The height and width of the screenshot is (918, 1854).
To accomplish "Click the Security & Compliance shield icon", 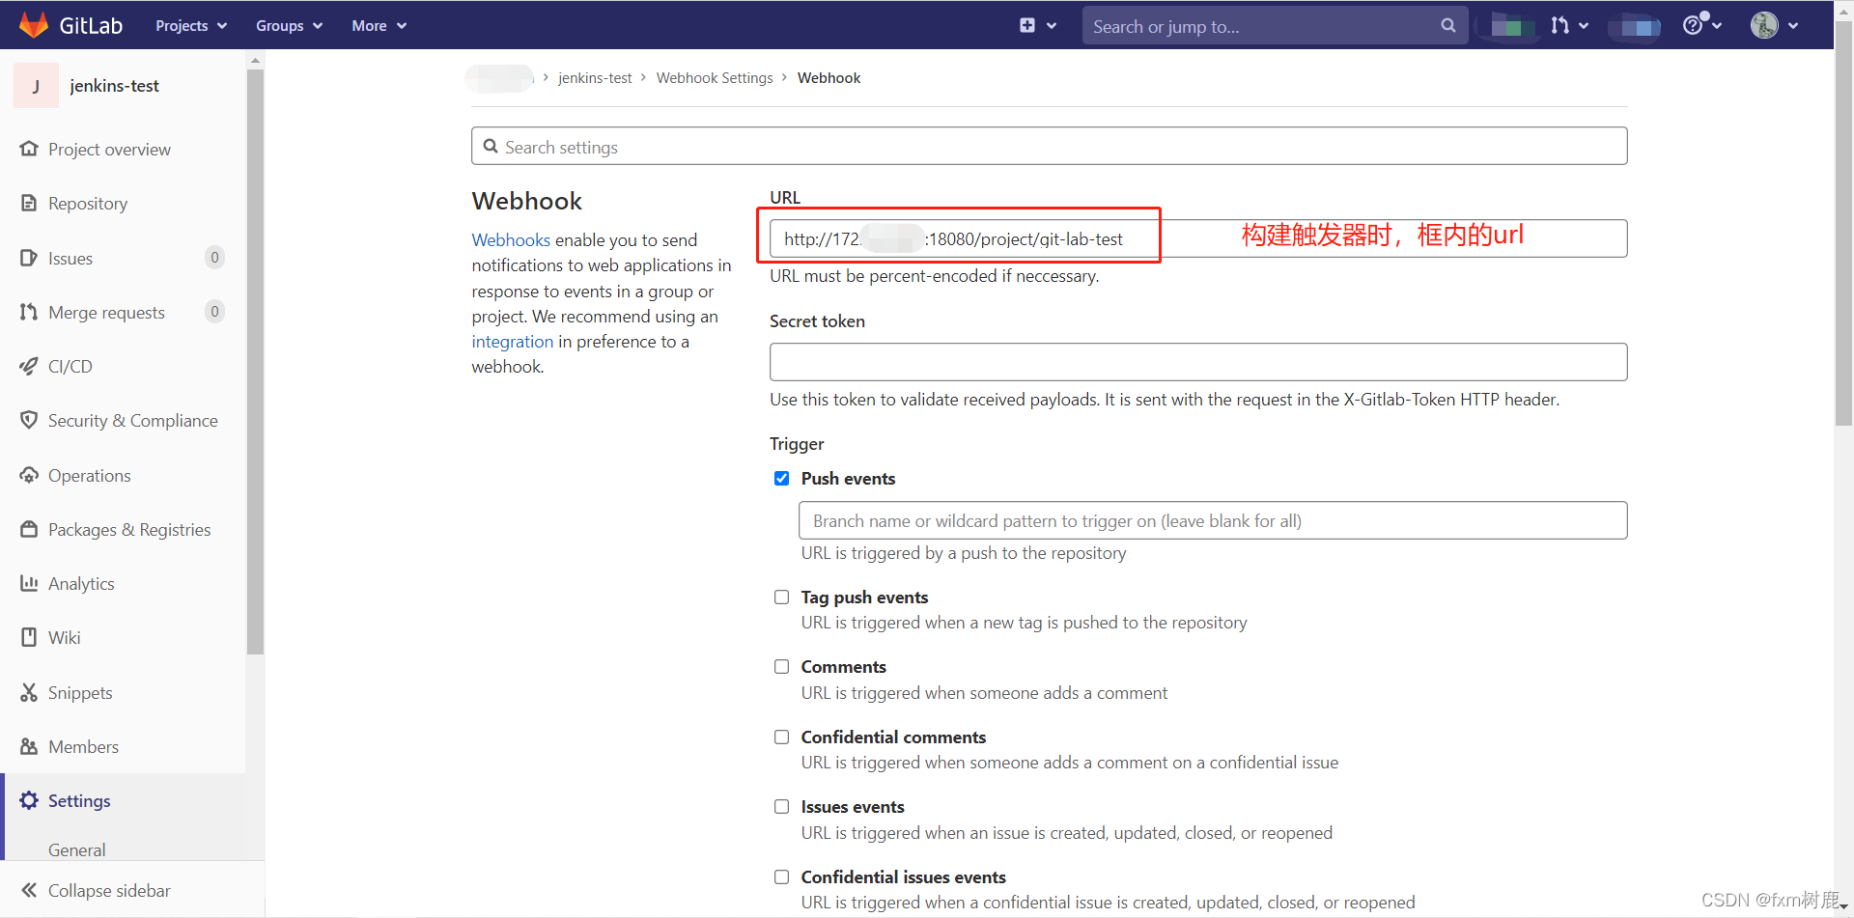I will [29, 420].
